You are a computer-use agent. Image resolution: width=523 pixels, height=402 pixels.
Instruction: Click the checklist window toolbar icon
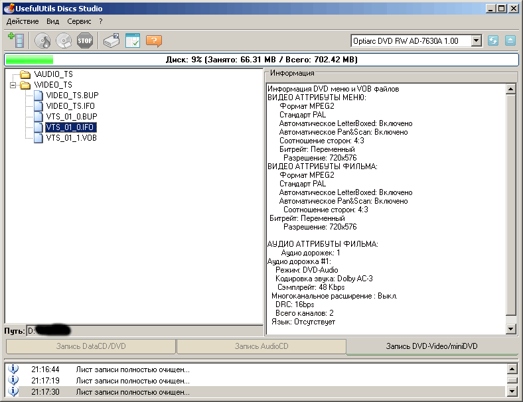click(133, 40)
